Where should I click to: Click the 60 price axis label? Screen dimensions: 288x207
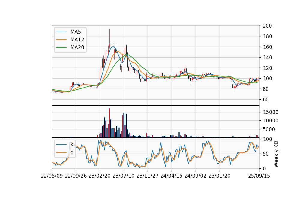(266, 100)
